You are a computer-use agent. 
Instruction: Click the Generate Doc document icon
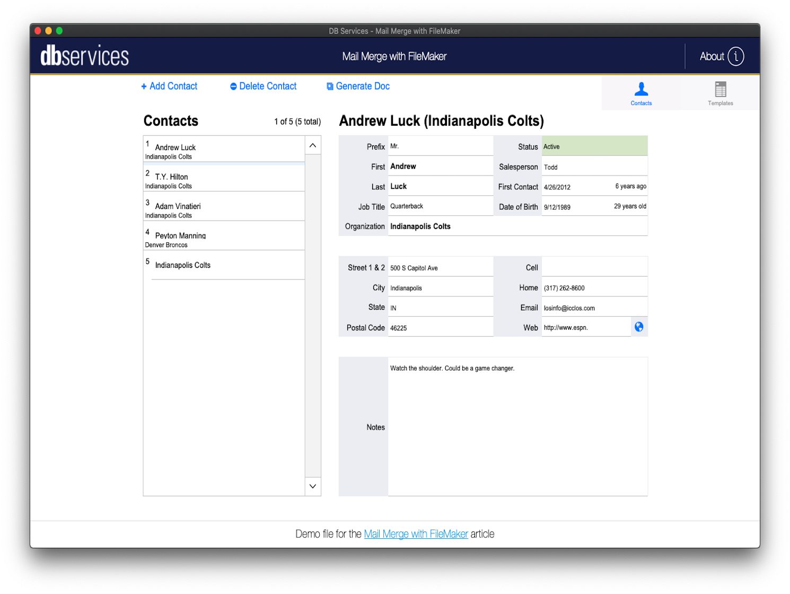tap(330, 86)
